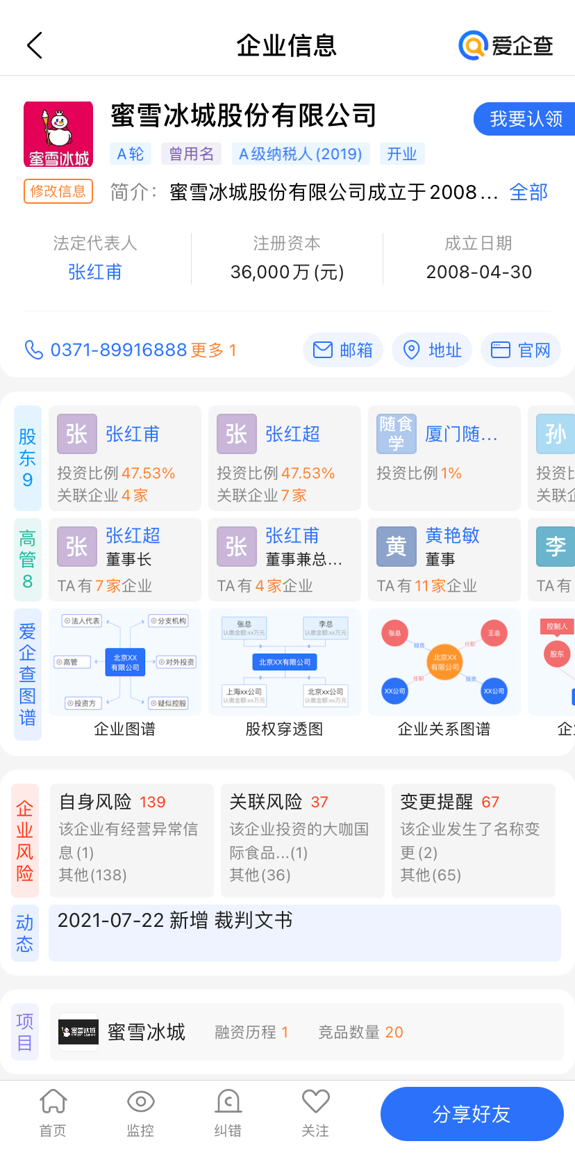View legal representative 张红甫
This screenshot has height=1155, width=575.
95,272
